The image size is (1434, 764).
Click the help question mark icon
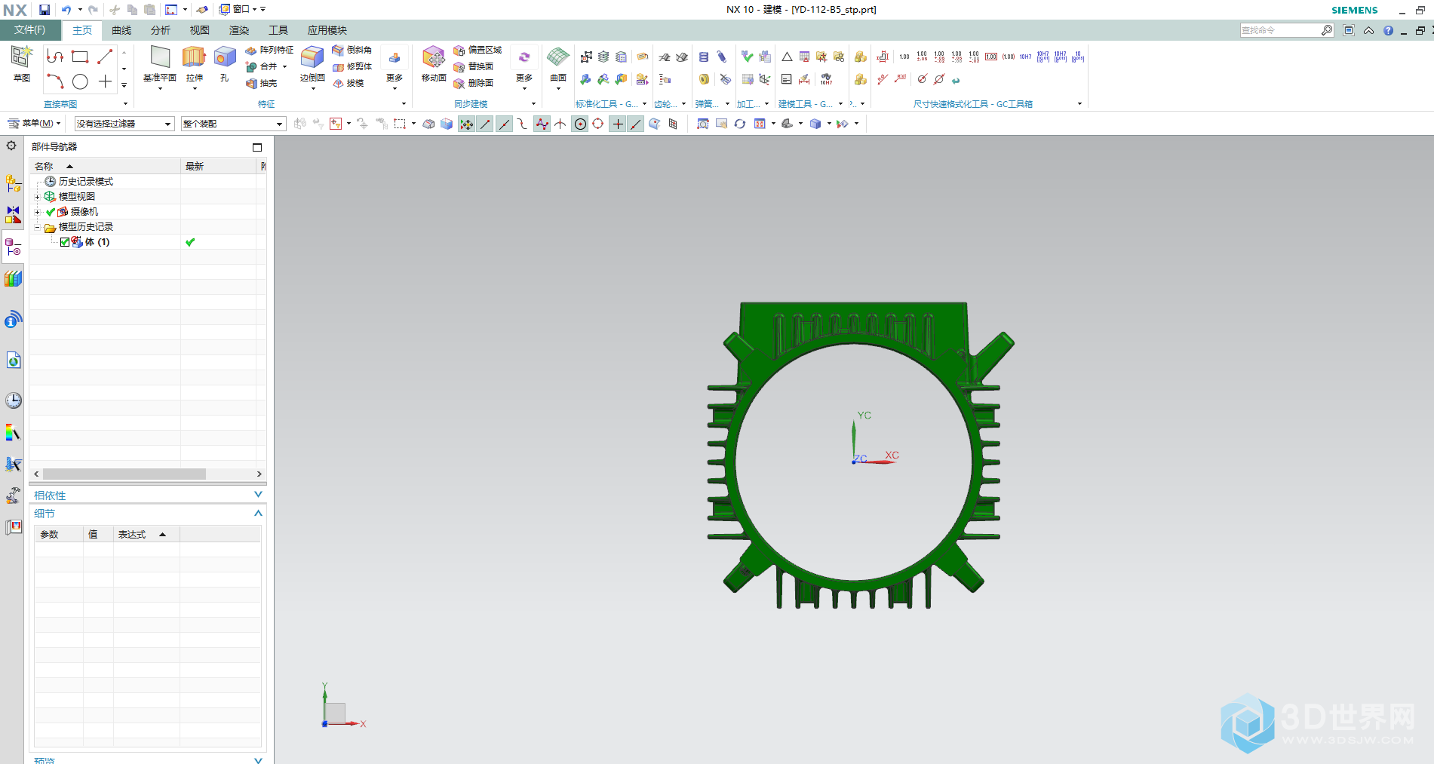(1389, 30)
